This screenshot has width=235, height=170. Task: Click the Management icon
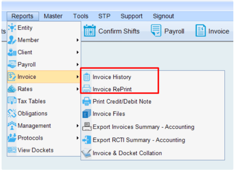coord(12,126)
